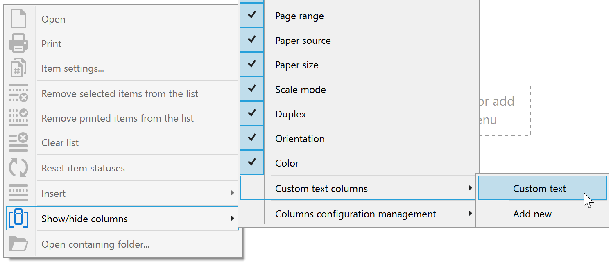611x264 pixels.
Task: Click the Reset item statuses arrows icon
Action: point(18,168)
